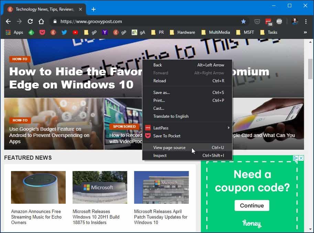Choose Save as... in the context menu
The image size is (314, 233).
[187, 92]
